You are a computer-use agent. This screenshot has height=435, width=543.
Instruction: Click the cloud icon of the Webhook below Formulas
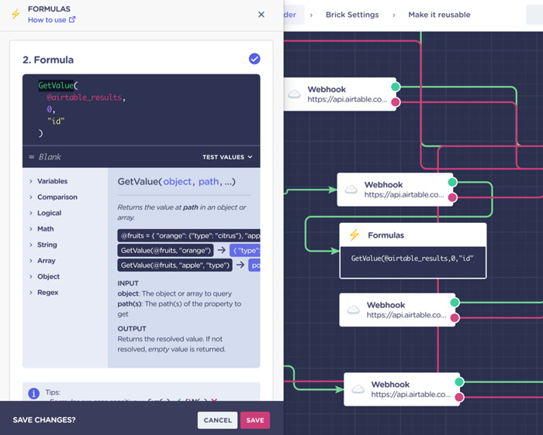pyautogui.click(x=353, y=310)
